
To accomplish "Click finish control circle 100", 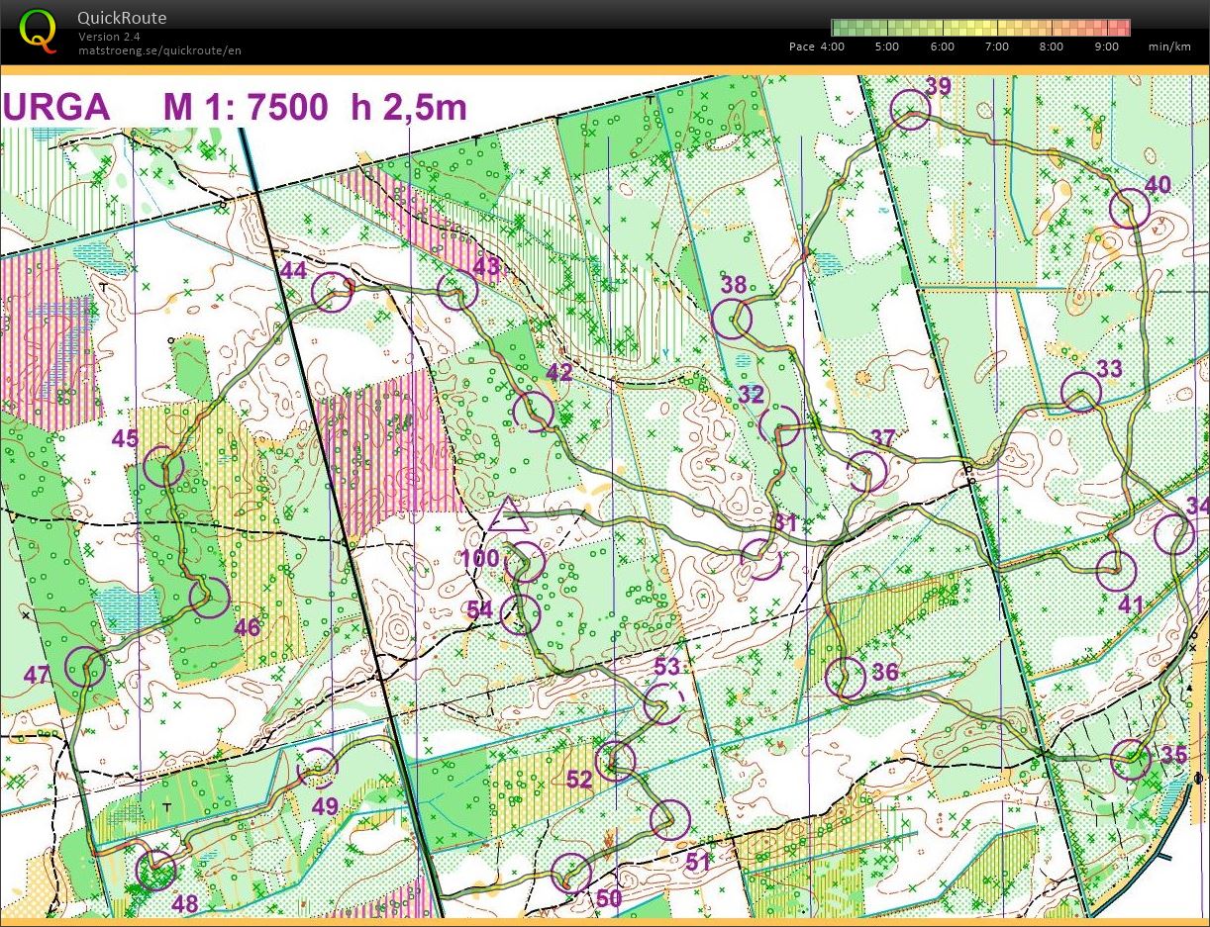I will click(525, 561).
